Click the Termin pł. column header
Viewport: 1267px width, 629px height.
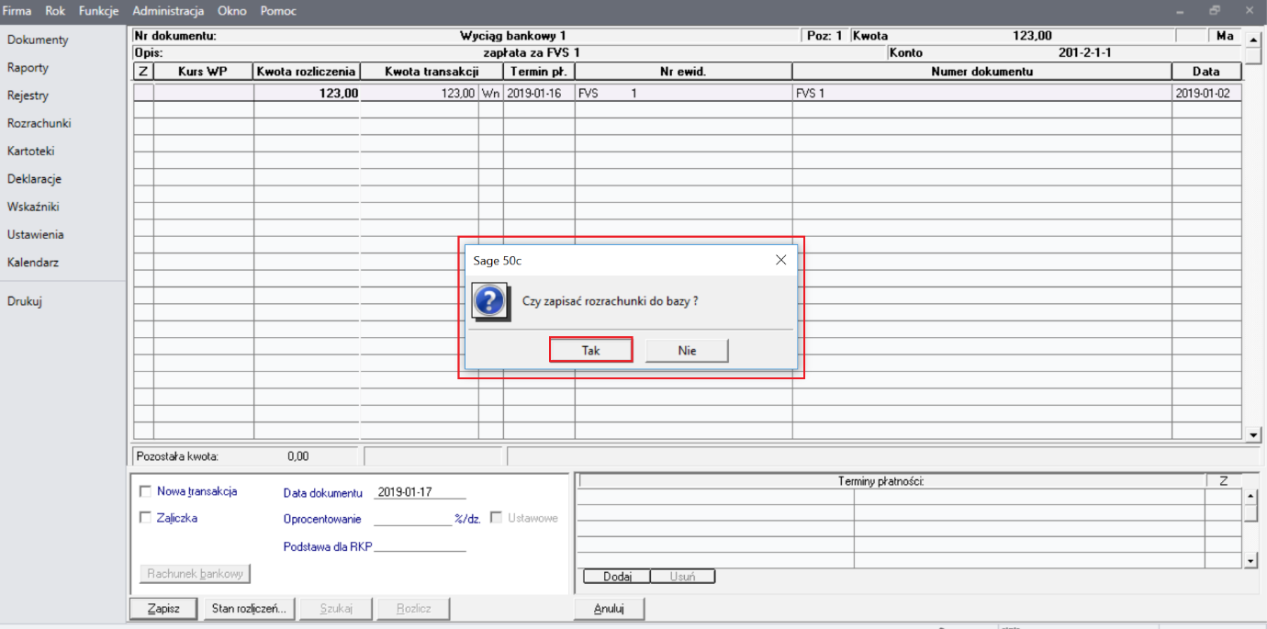point(539,72)
